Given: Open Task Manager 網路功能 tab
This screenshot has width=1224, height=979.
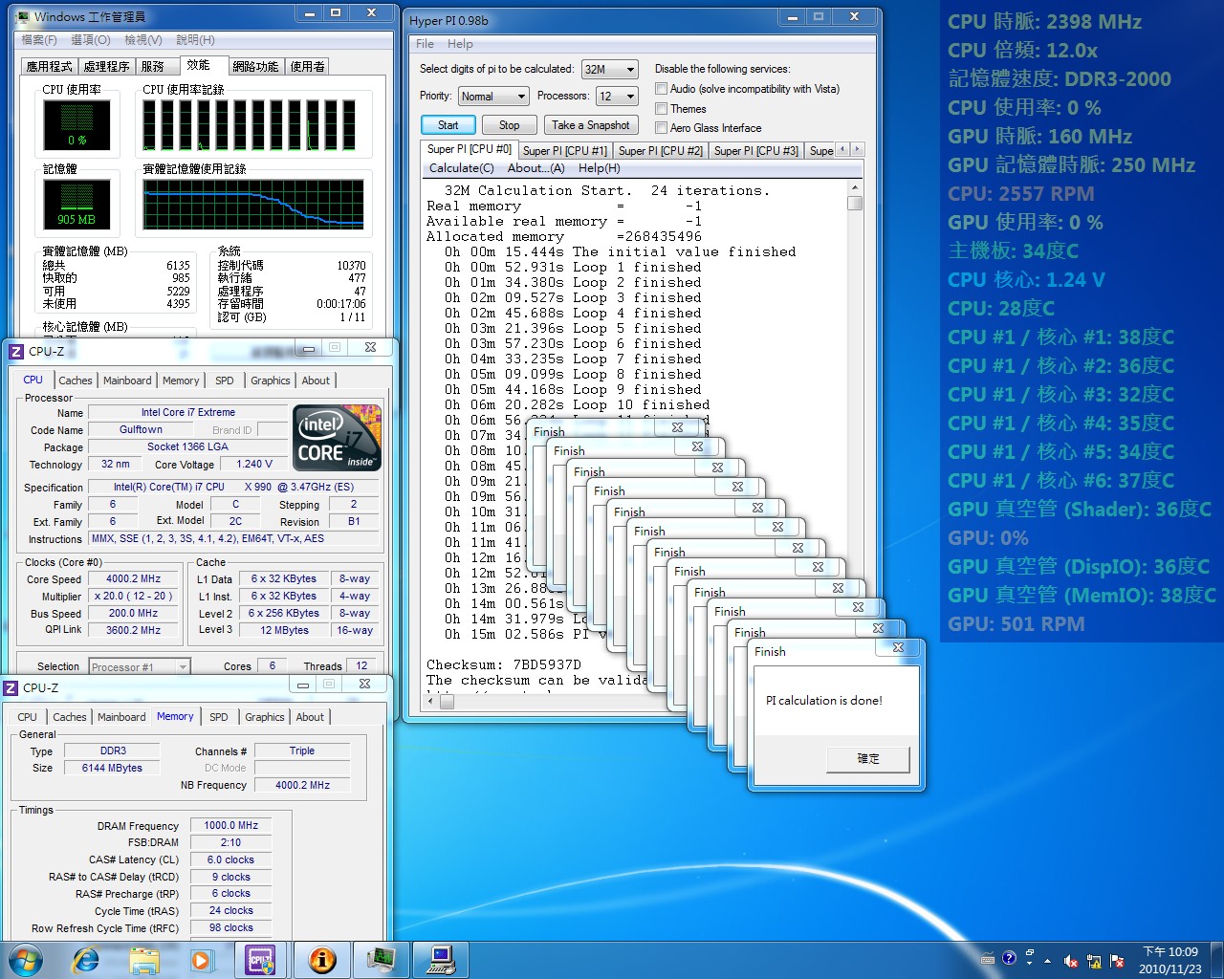Looking at the screenshot, I should (x=256, y=66).
